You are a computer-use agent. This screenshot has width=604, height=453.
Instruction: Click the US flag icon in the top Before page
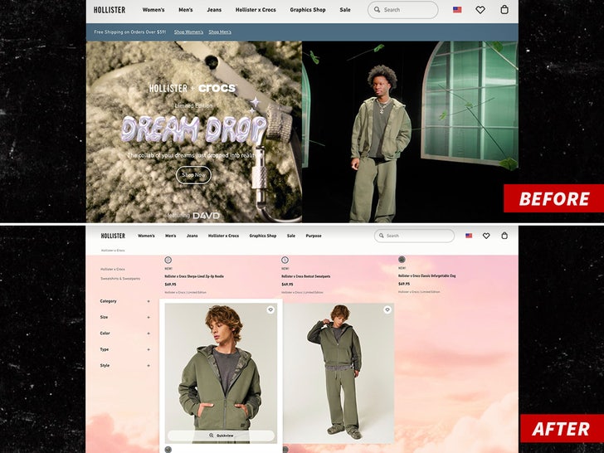457,10
